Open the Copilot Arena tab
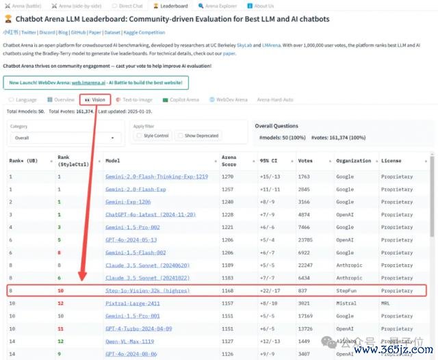The width and height of the screenshot is (438, 360). point(181,100)
